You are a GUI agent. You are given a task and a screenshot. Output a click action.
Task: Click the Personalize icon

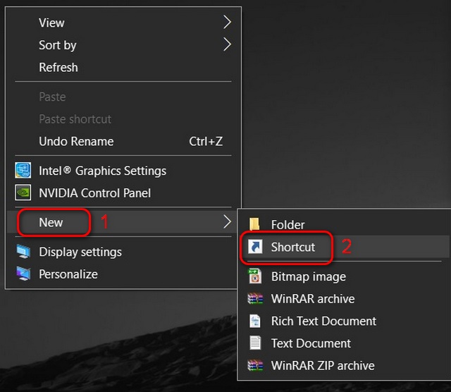tap(23, 274)
